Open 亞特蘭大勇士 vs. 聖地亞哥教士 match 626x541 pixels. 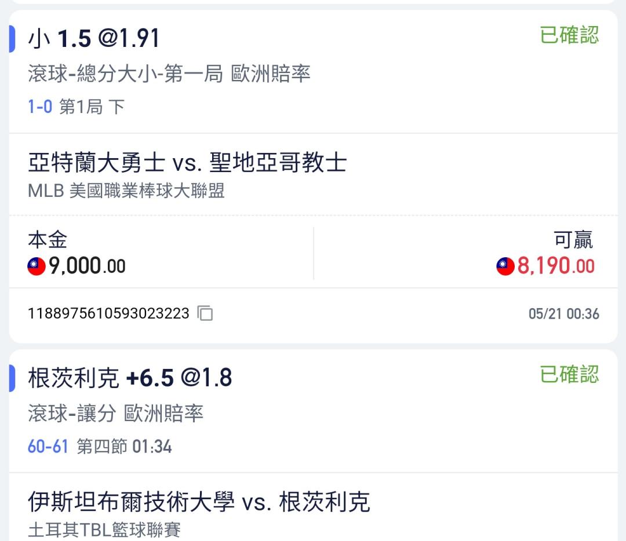pyautogui.click(x=187, y=163)
